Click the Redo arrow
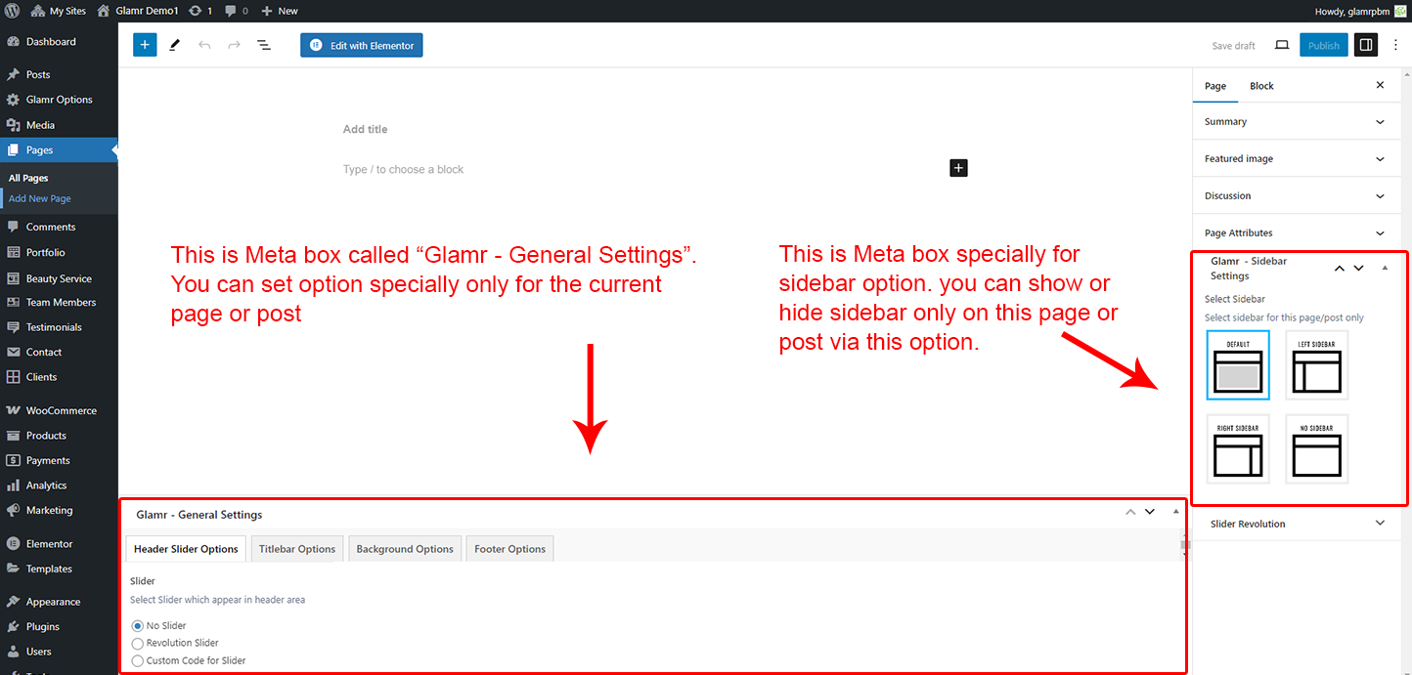Viewport: 1412px width, 675px height. (x=234, y=45)
